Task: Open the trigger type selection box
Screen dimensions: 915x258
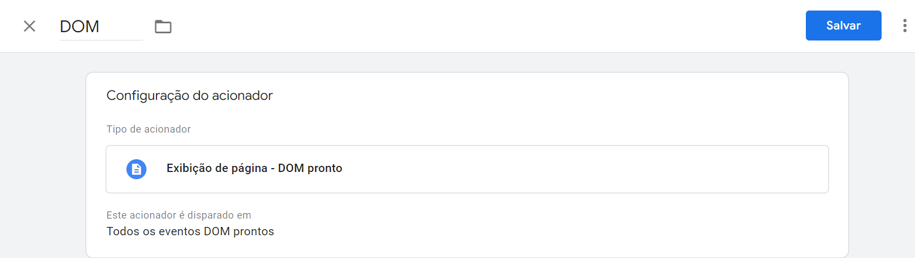Action: click(467, 169)
